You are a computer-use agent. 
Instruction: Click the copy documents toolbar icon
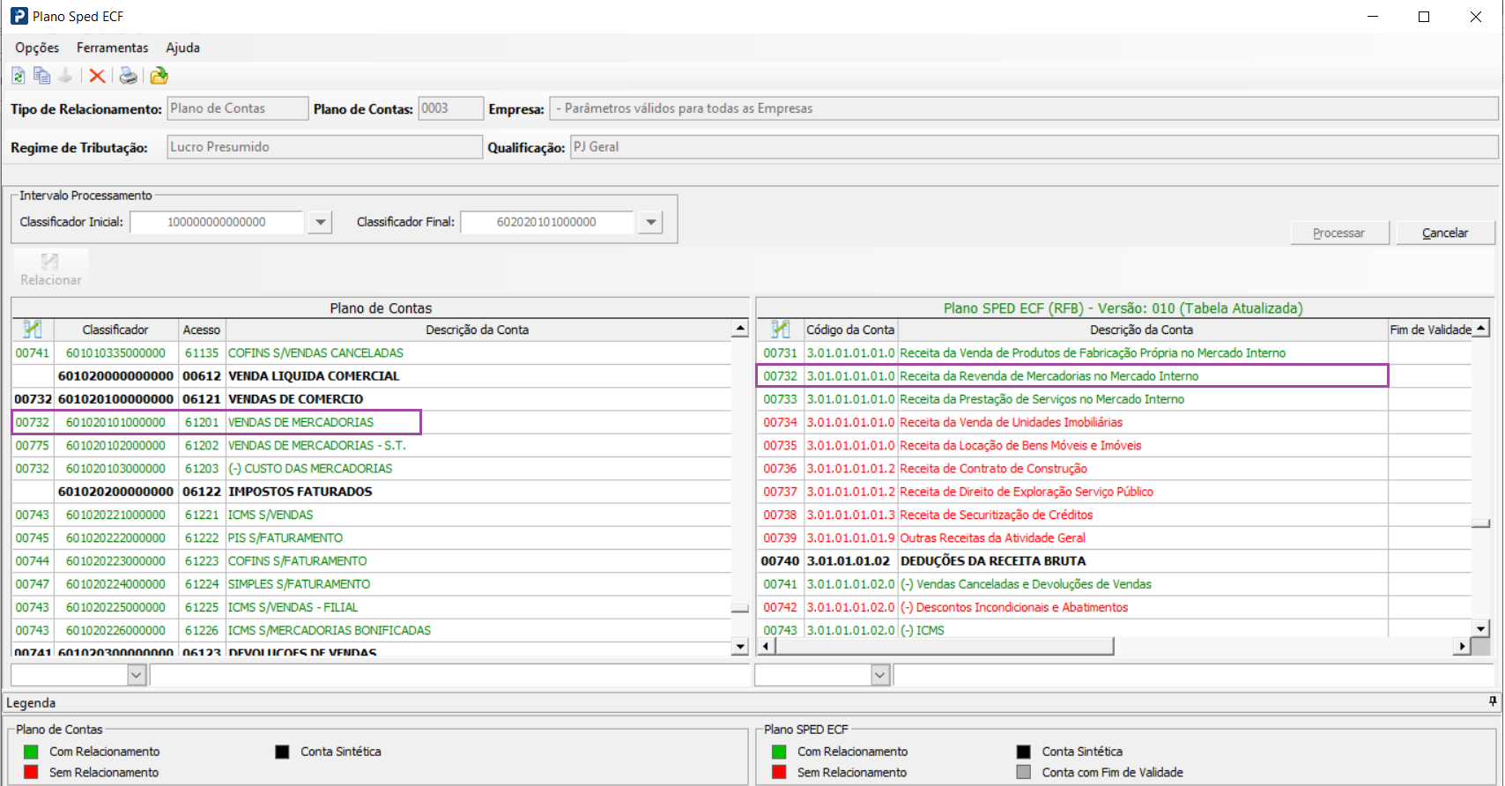click(x=41, y=76)
